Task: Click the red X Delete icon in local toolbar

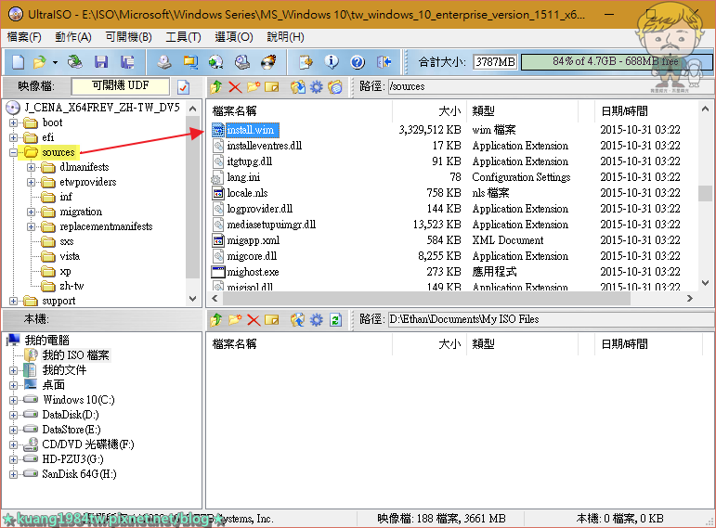Action: tap(254, 320)
